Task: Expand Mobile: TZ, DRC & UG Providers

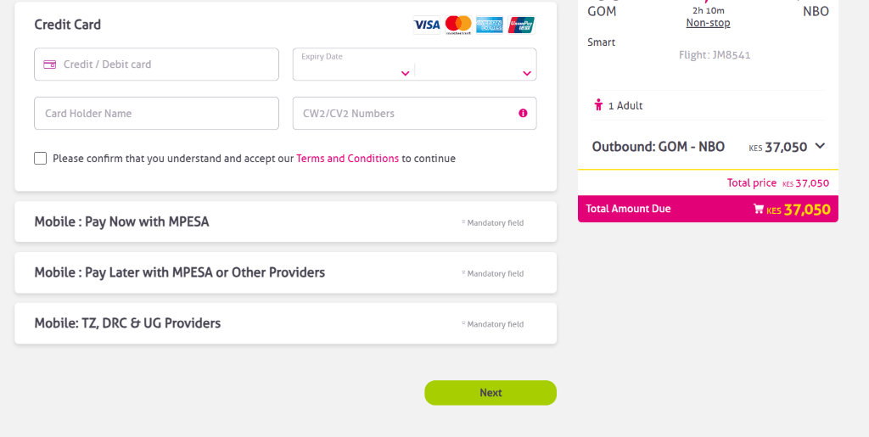Action: (285, 323)
